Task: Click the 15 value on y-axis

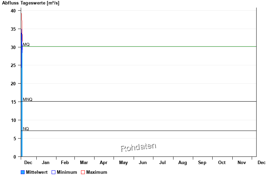Action: click(x=13, y=102)
